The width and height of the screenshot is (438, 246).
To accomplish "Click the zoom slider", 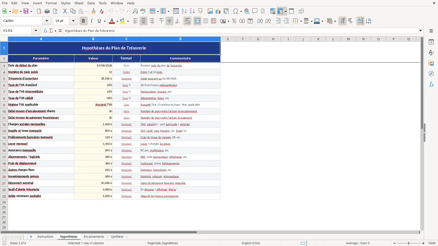I will [408, 243].
